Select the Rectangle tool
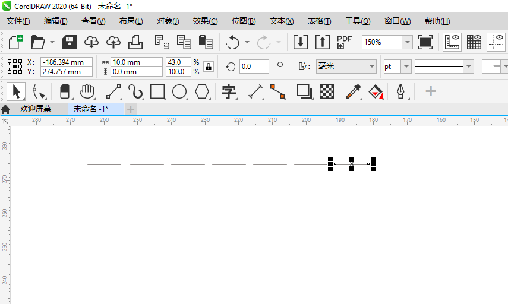This screenshot has height=304, width=508. point(157,91)
